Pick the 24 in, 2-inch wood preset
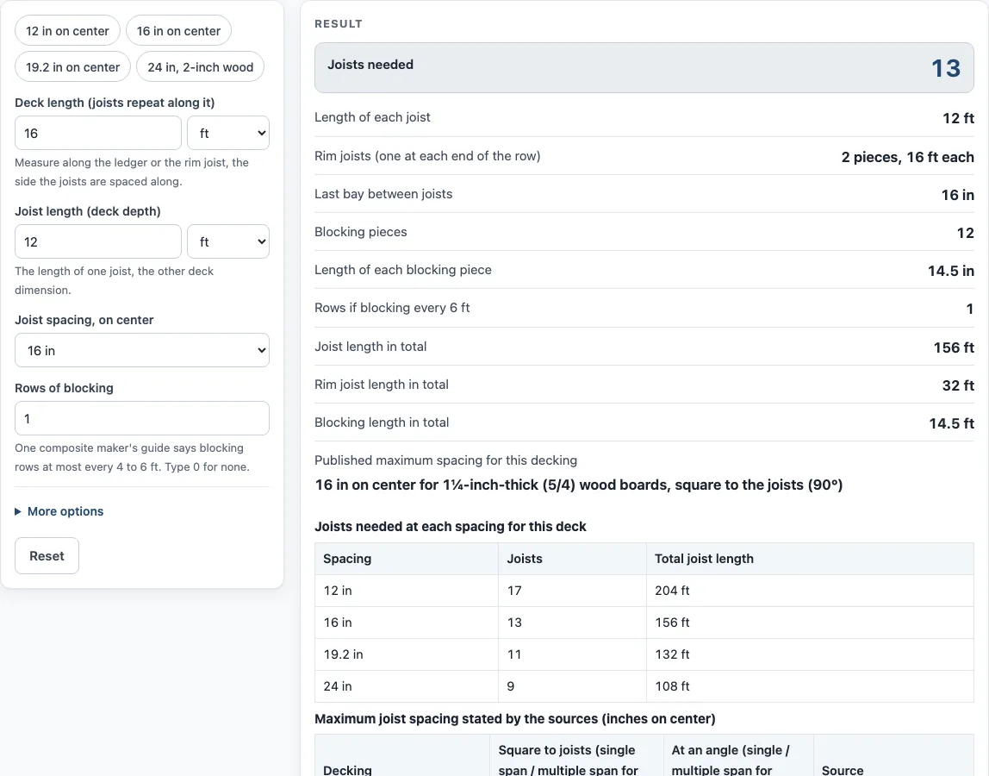 tap(201, 67)
